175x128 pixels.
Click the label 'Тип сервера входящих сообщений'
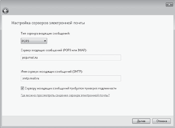pos(45,34)
